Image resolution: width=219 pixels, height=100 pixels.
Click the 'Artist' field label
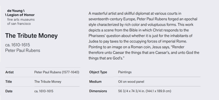tap(10, 72)
